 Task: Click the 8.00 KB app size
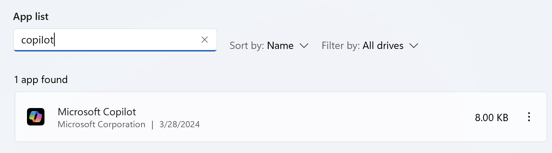[x=491, y=117]
